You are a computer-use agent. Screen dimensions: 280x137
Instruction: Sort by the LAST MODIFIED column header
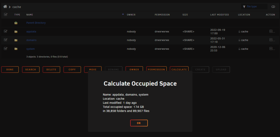[x=220, y=15]
